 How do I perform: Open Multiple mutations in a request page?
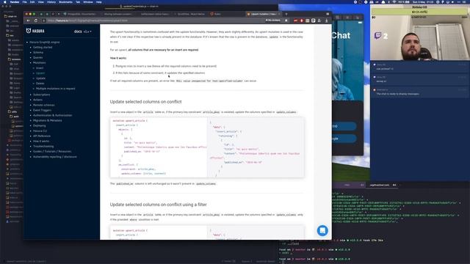pos(56,89)
